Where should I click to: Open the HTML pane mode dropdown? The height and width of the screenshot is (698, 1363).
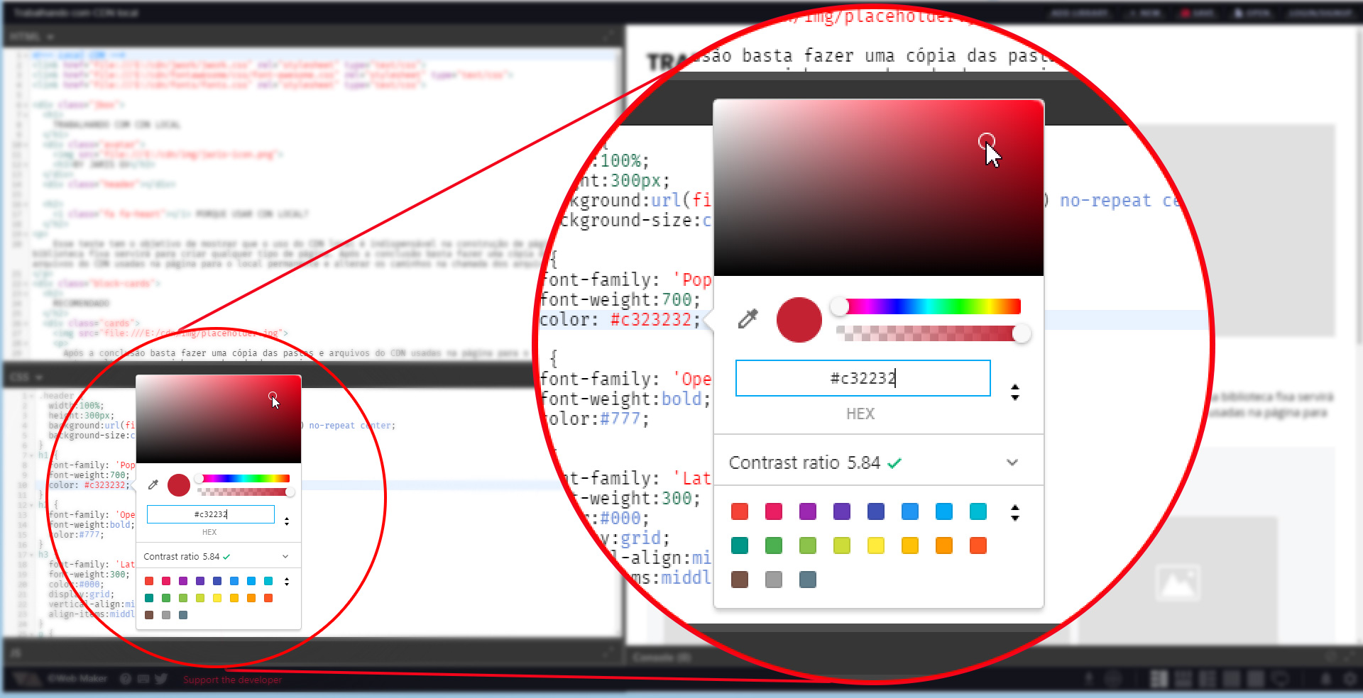32,36
